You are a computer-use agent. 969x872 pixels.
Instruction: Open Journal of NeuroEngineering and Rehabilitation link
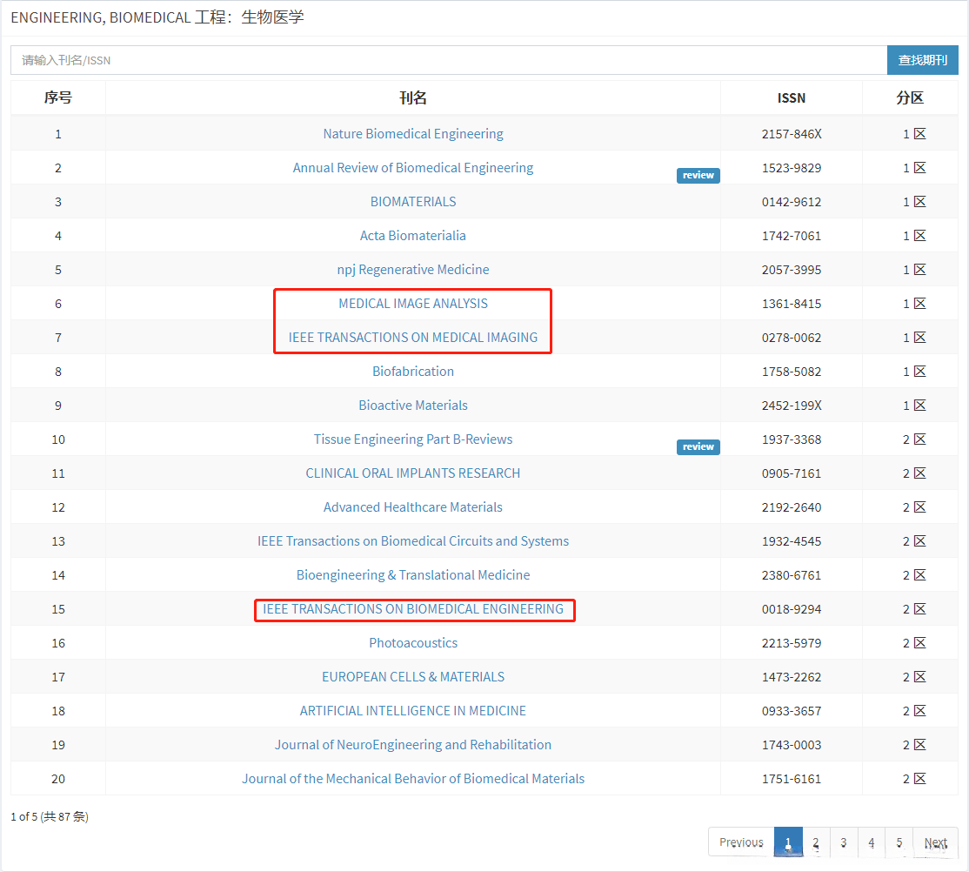(x=413, y=745)
